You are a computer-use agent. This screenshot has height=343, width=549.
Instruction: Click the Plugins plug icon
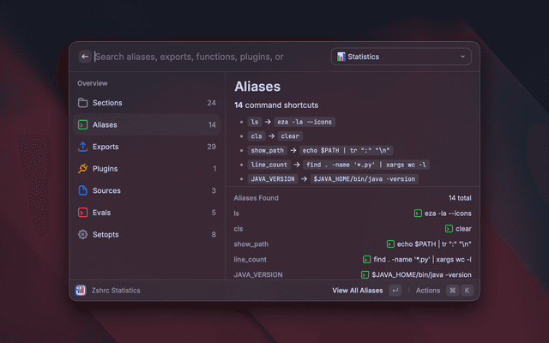[x=82, y=169]
